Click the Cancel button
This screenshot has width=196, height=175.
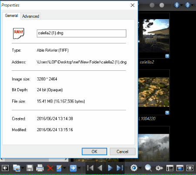(x=122, y=152)
